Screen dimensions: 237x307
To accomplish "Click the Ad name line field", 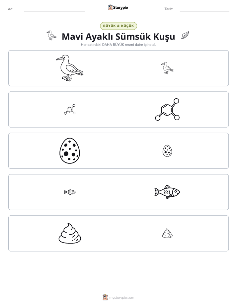I will [x=54, y=9].
